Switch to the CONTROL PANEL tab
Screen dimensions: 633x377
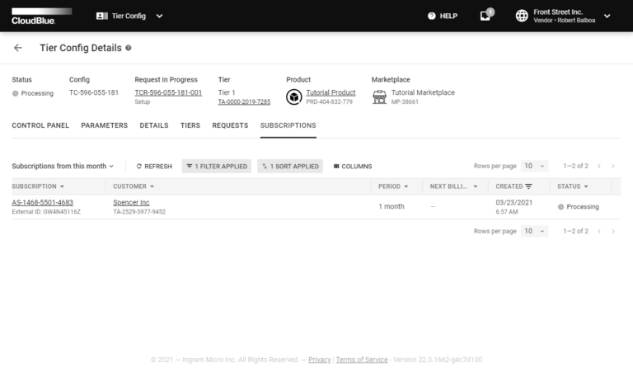pyautogui.click(x=40, y=125)
